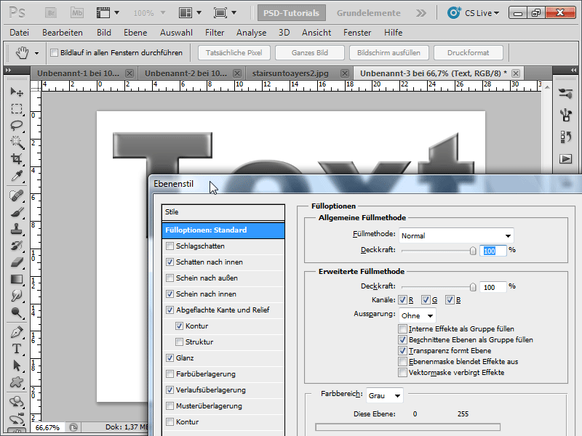The height and width of the screenshot is (436, 582).
Task: Select the Healing Brush tool
Action: [17, 195]
